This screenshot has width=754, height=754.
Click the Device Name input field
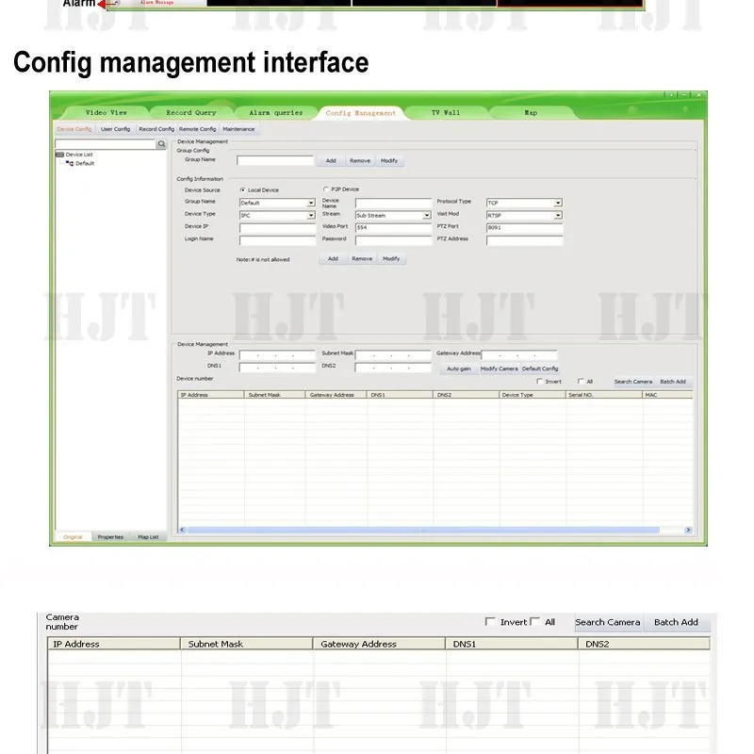point(393,203)
